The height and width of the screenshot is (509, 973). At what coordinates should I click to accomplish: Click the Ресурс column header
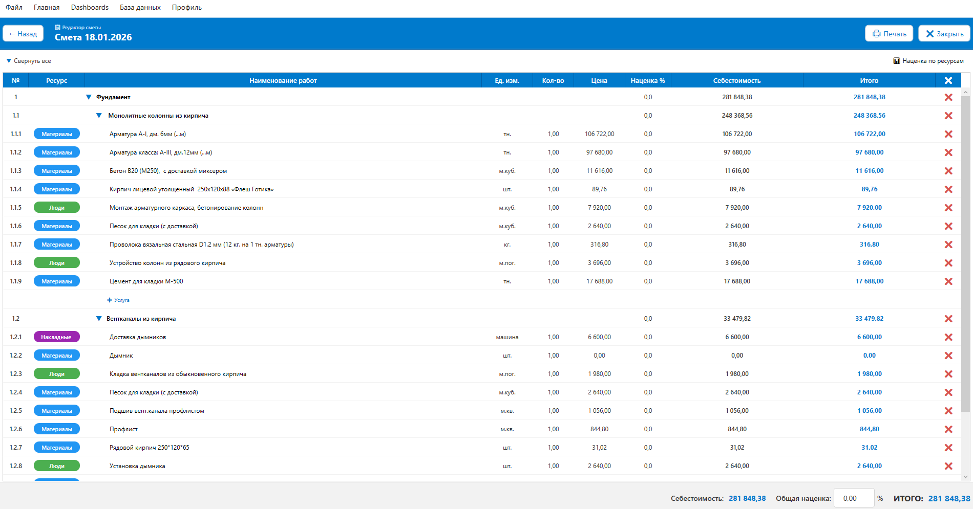coord(57,80)
